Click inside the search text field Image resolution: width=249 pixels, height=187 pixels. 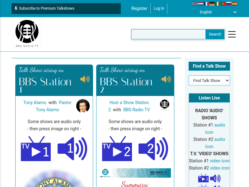[x=168, y=34]
